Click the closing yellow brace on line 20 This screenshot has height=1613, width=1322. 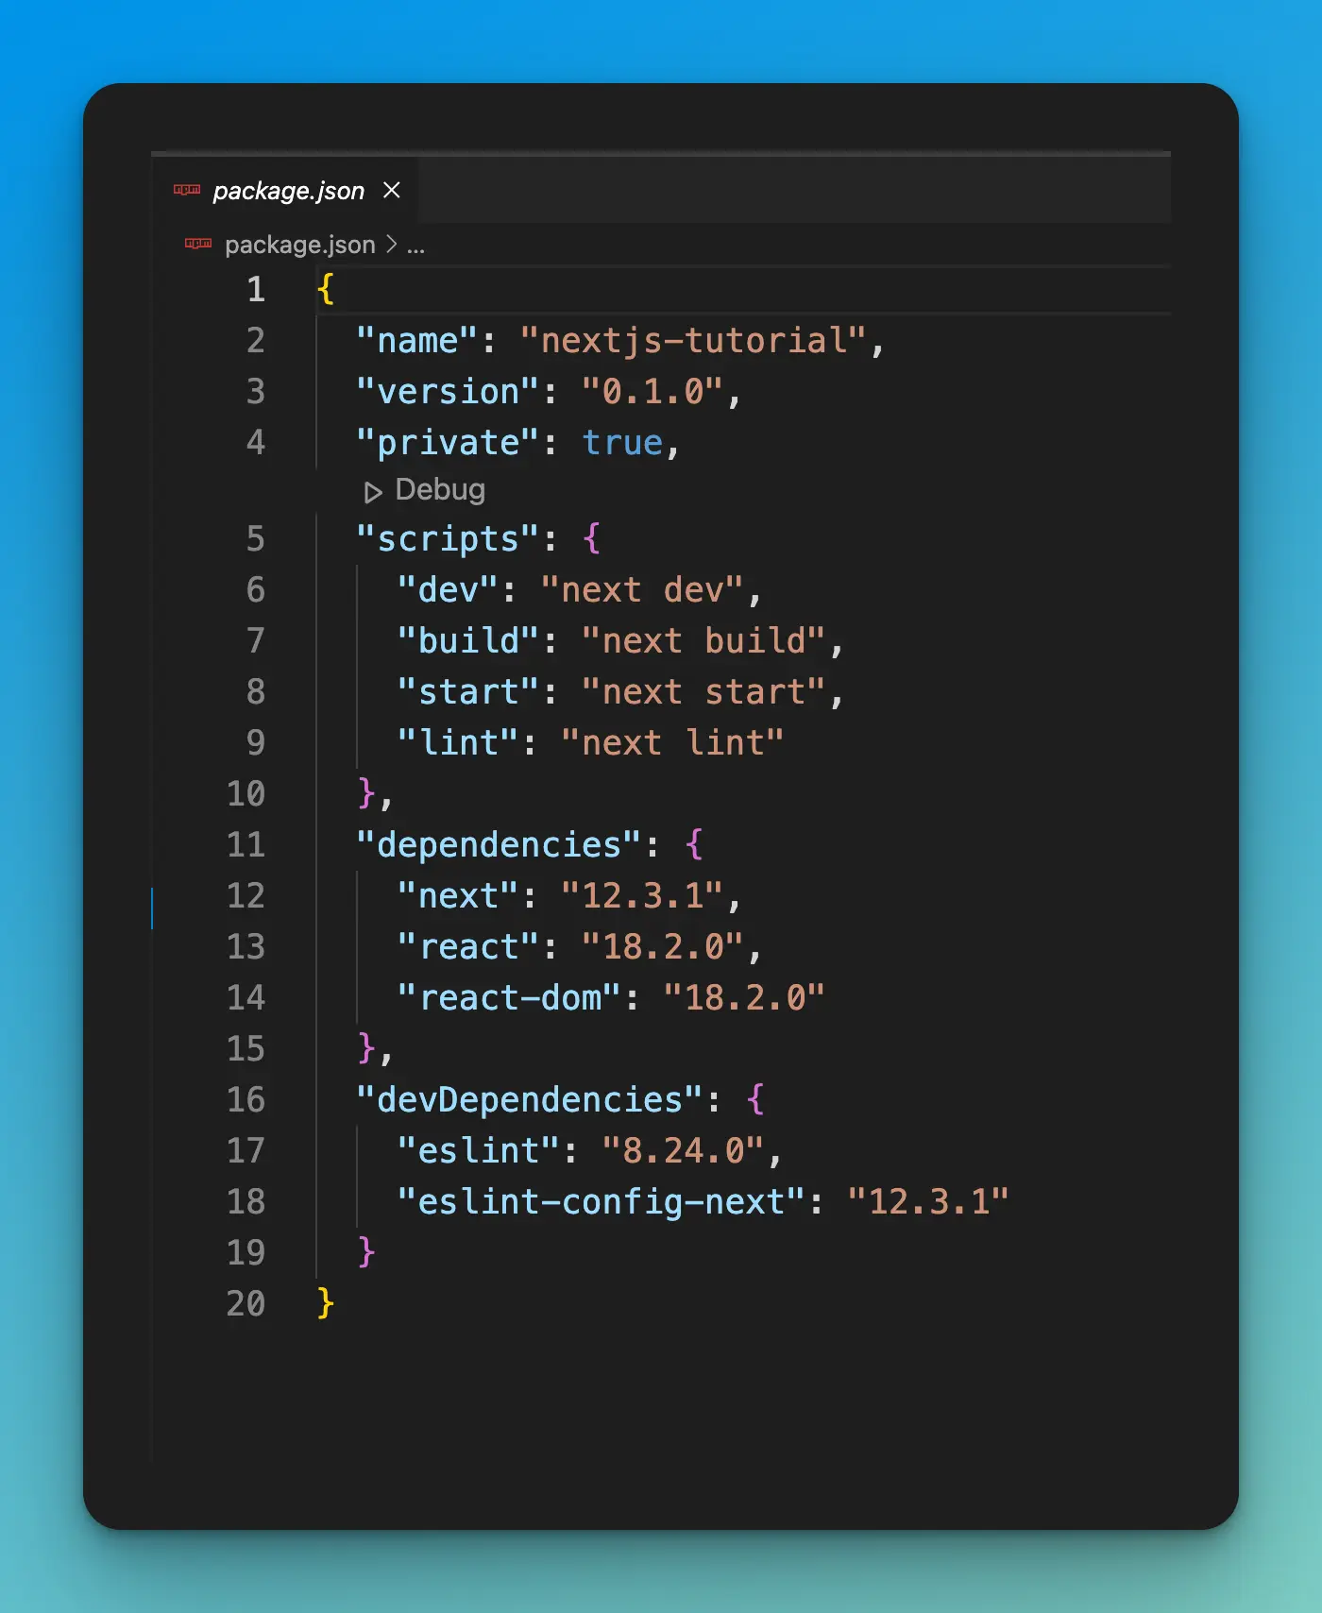326,1304
